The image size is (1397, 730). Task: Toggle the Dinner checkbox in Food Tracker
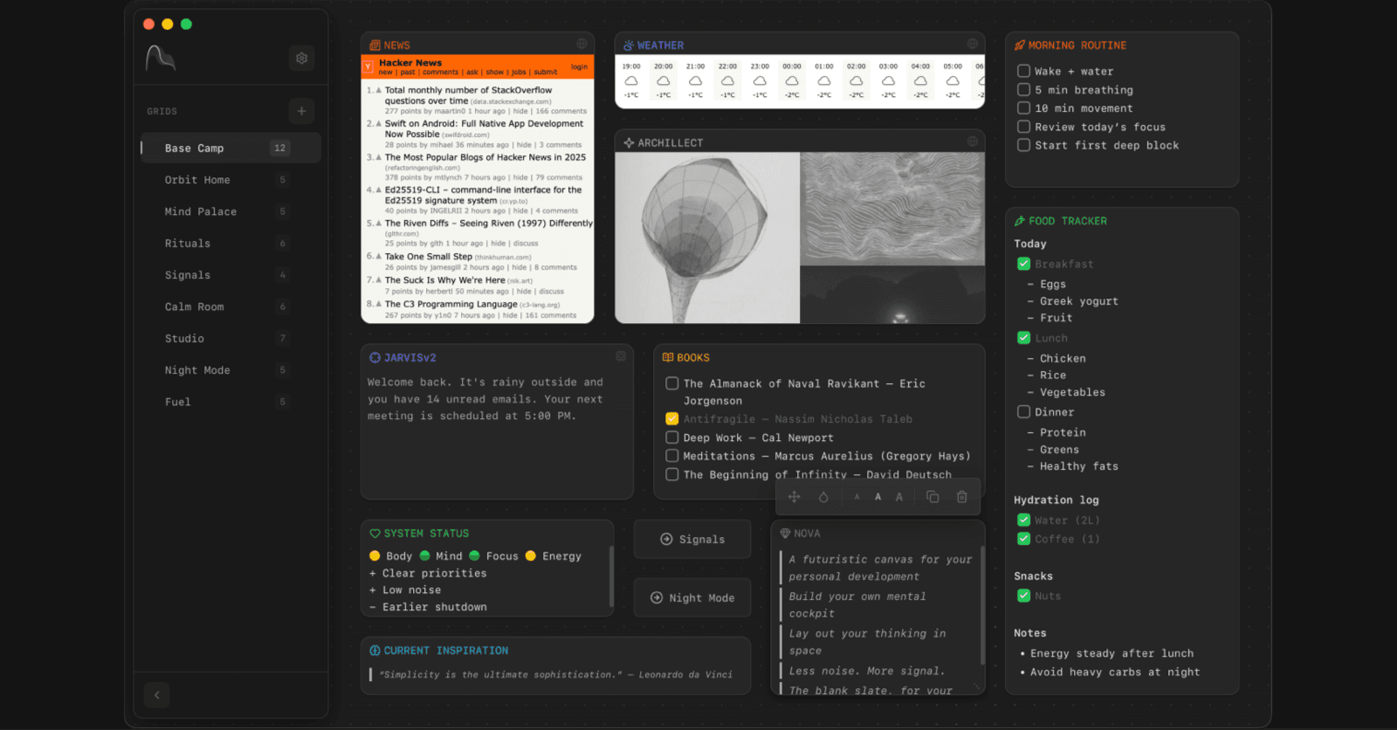click(1023, 411)
